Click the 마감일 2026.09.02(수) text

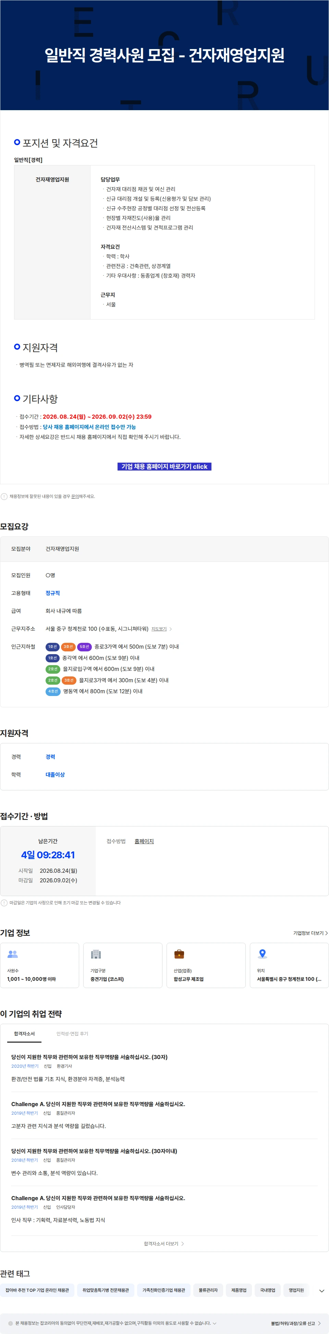(x=59, y=880)
